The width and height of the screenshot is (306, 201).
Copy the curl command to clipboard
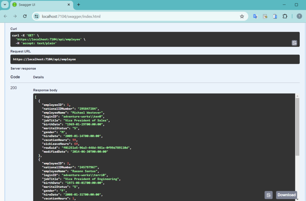[x=294, y=43]
